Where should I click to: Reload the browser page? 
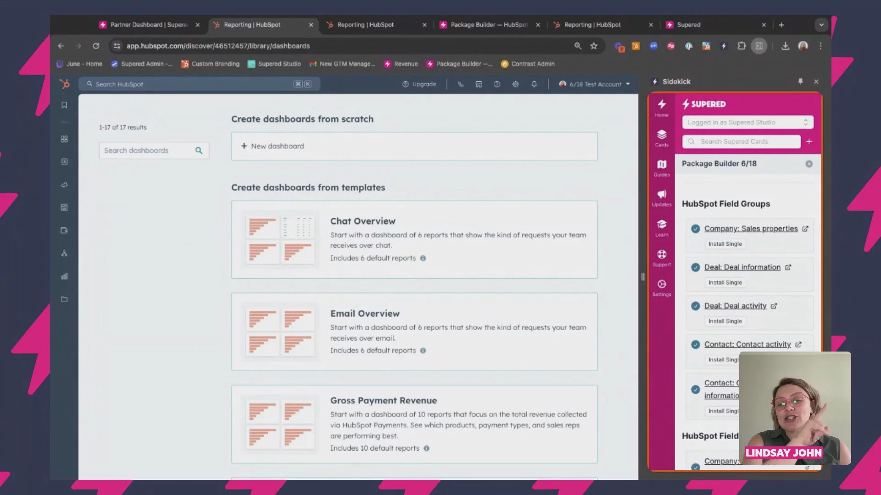[x=96, y=46]
